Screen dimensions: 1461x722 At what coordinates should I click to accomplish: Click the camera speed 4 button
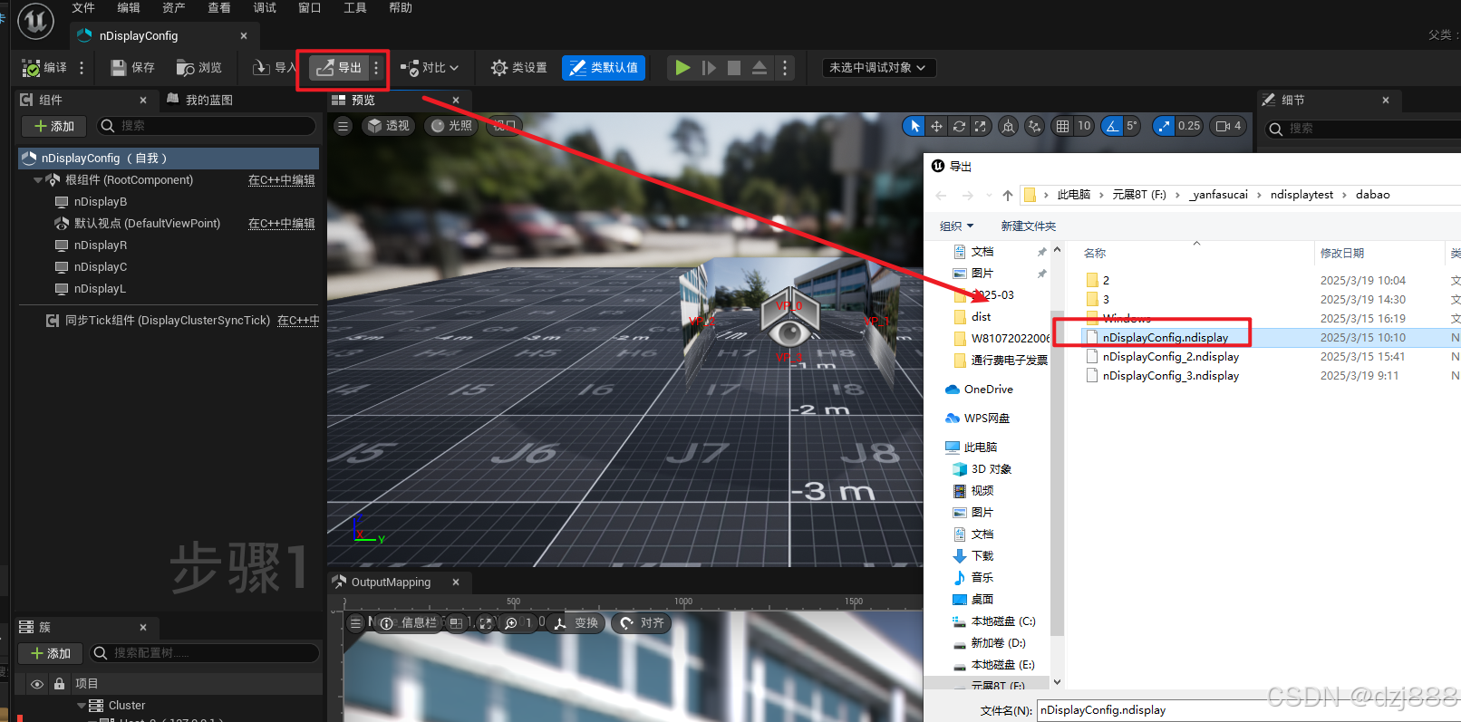click(1229, 126)
